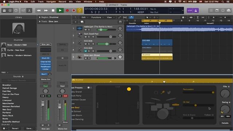The height and width of the screenshot is (131, 233).
Task: Click the Revert button in Library
Action: click(15, 128)
